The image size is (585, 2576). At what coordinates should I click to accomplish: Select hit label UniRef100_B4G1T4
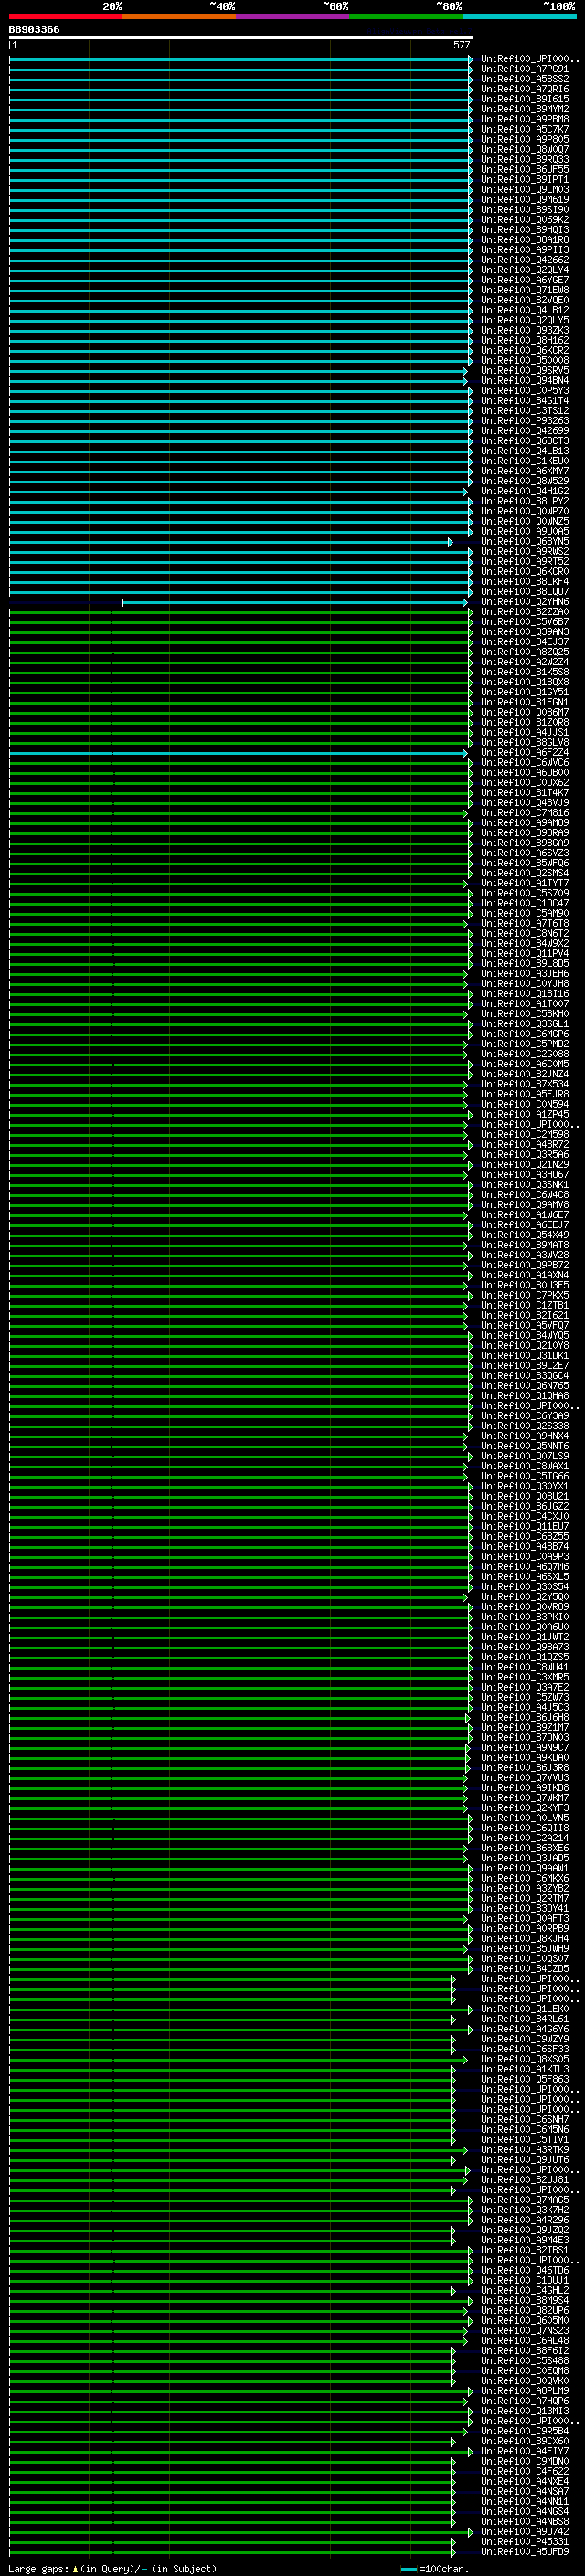(x=525, y=401)
